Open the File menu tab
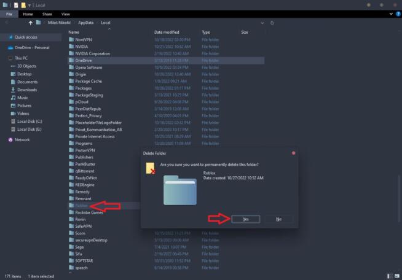Viewport: 402px width, 280px height. tap(9, 14)
